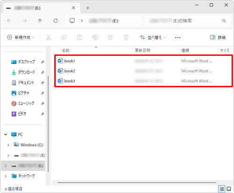Screen dimensions: 234x193
Task: Open the 並べ替え sort dropdown
Action: tap(153, 38)
